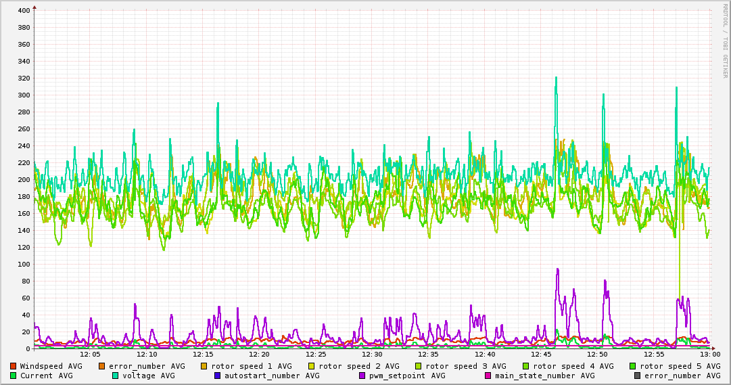Click the 12:30 time axis label
Screen dimensions: 731x385
tap(372, 354)
